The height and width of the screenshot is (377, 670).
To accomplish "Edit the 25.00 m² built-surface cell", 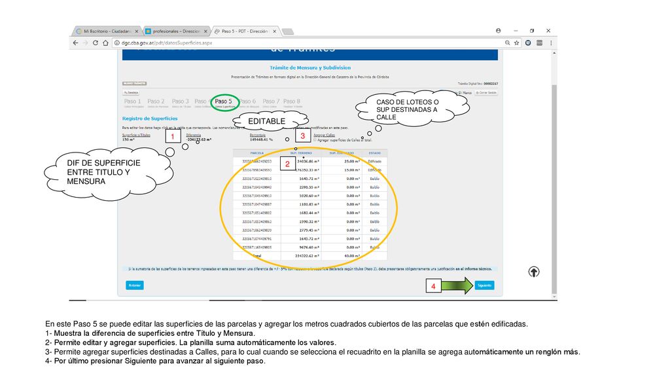I will click(342, 162).
